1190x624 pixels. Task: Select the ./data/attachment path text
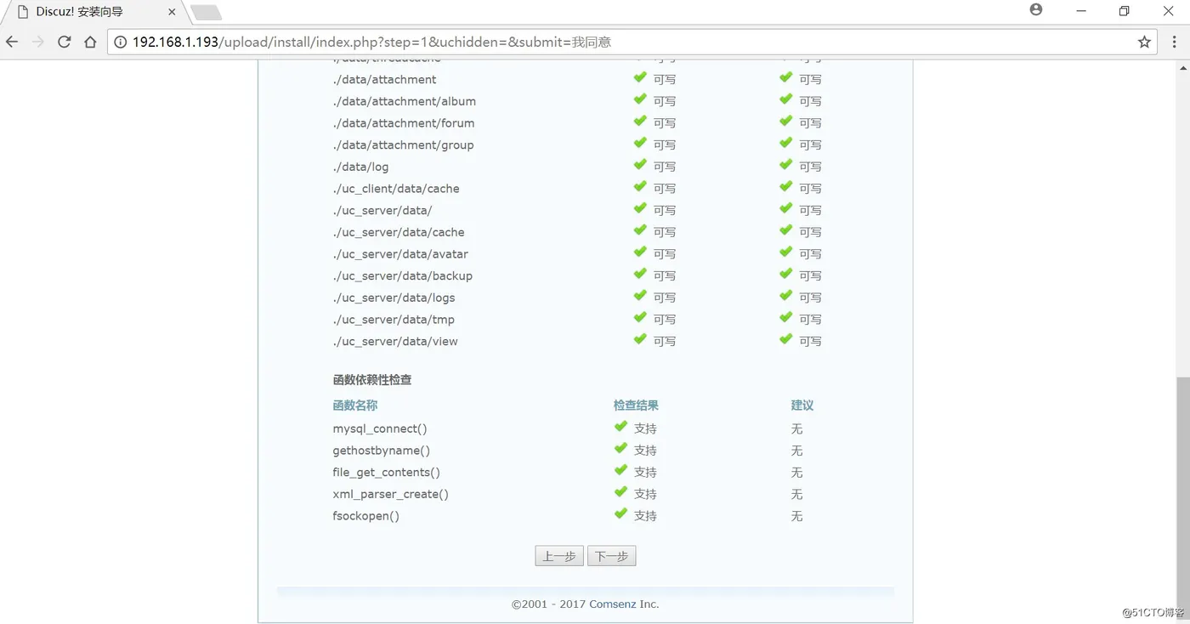click(x=384, y=79)
